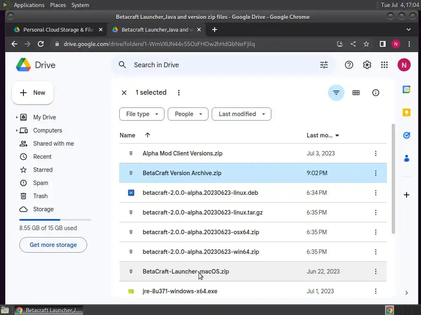421x315 pixels.
Task: Focus the Search in Drive field
Action: click(x=223, y=65)
